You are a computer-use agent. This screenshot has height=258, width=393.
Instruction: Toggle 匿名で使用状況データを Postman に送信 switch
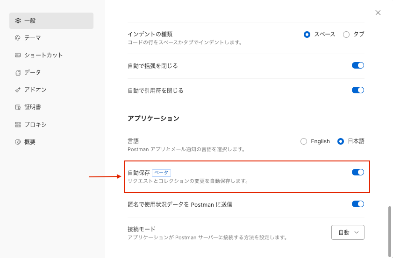coord(358,204)
